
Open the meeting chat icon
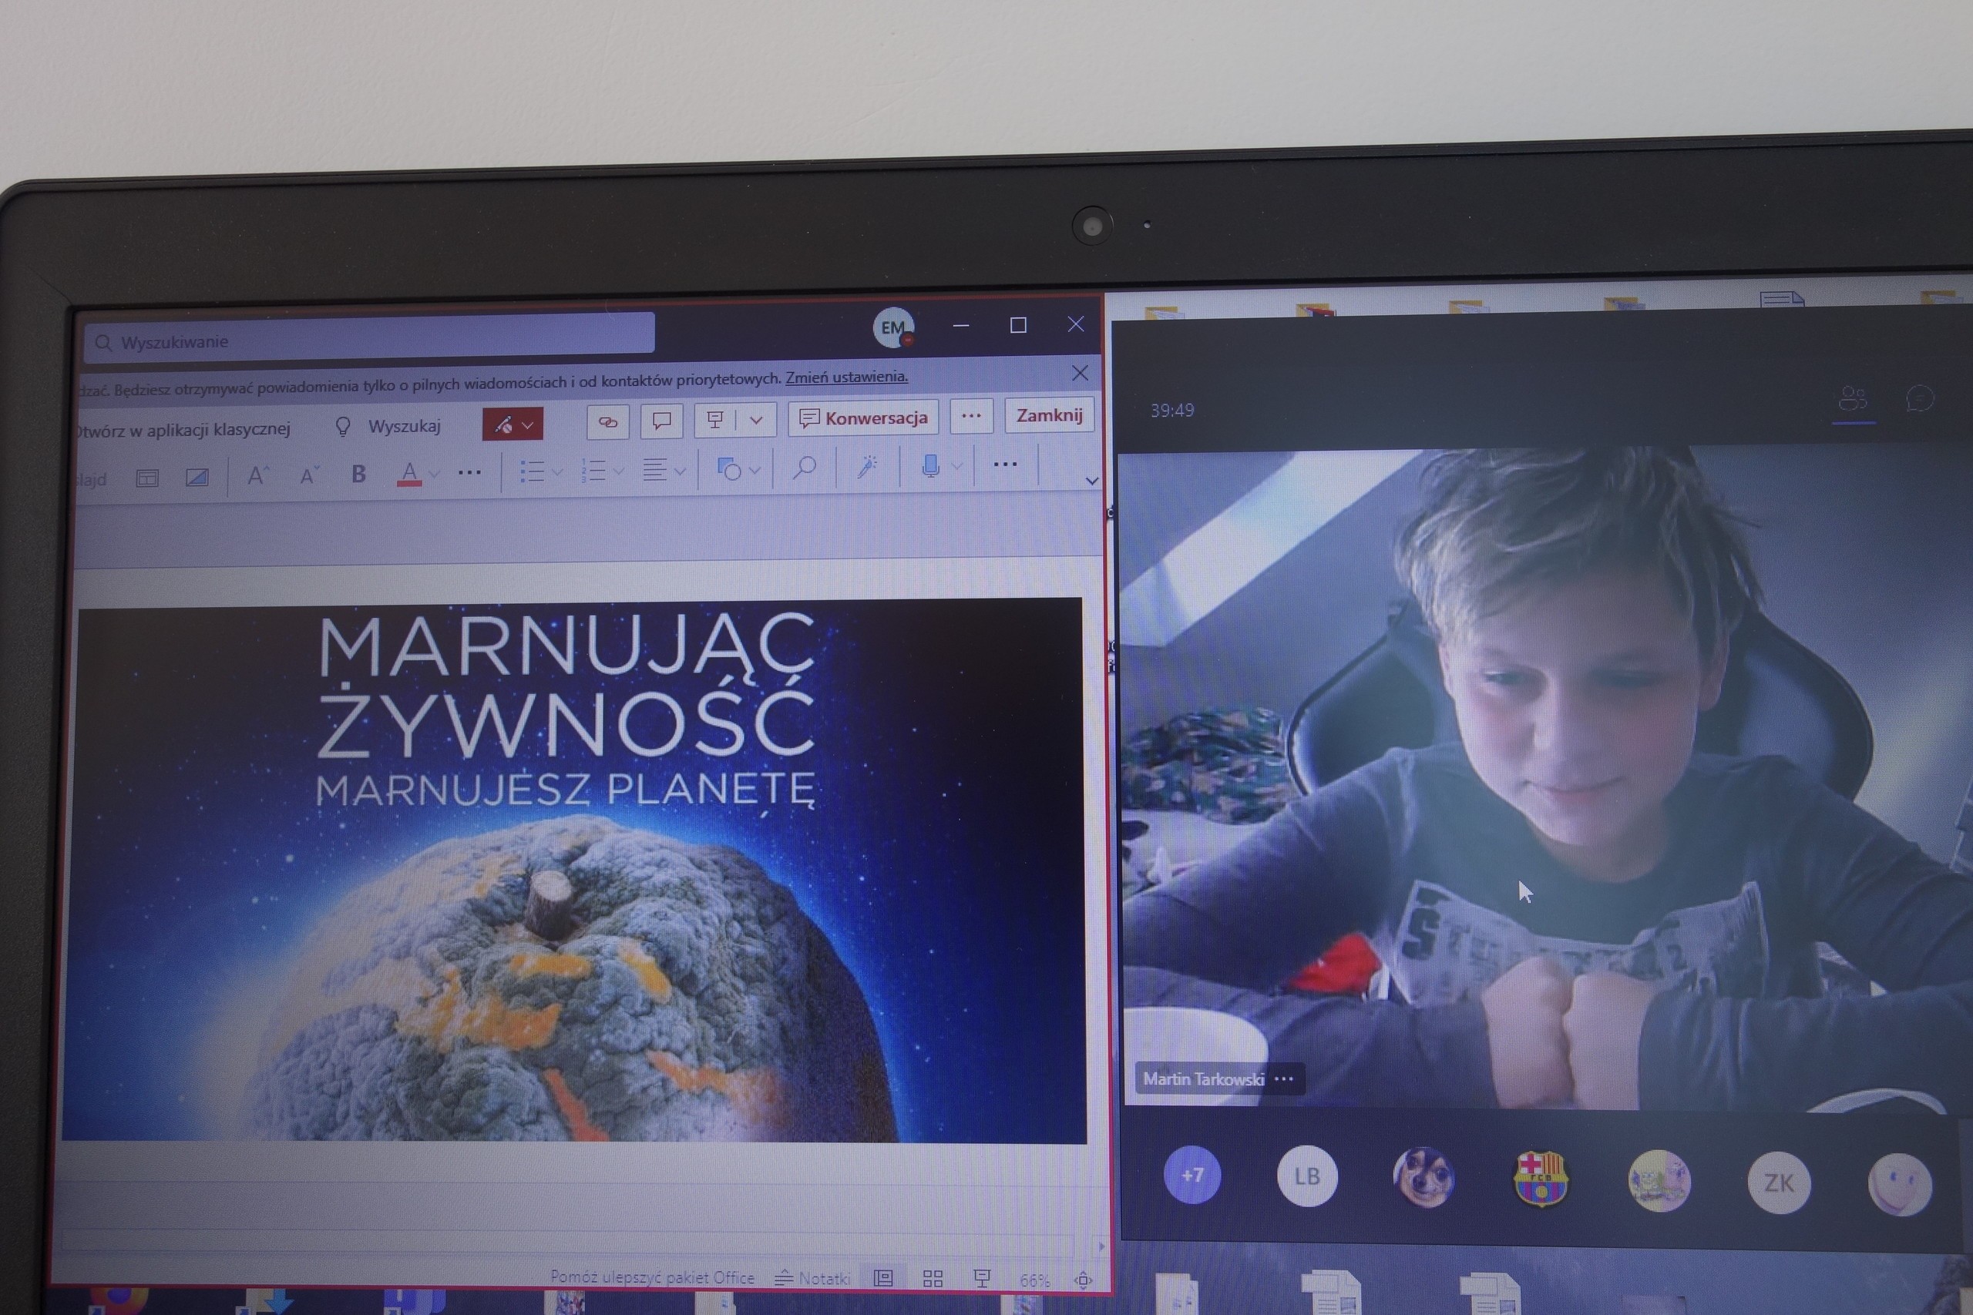pos(1919,398)
